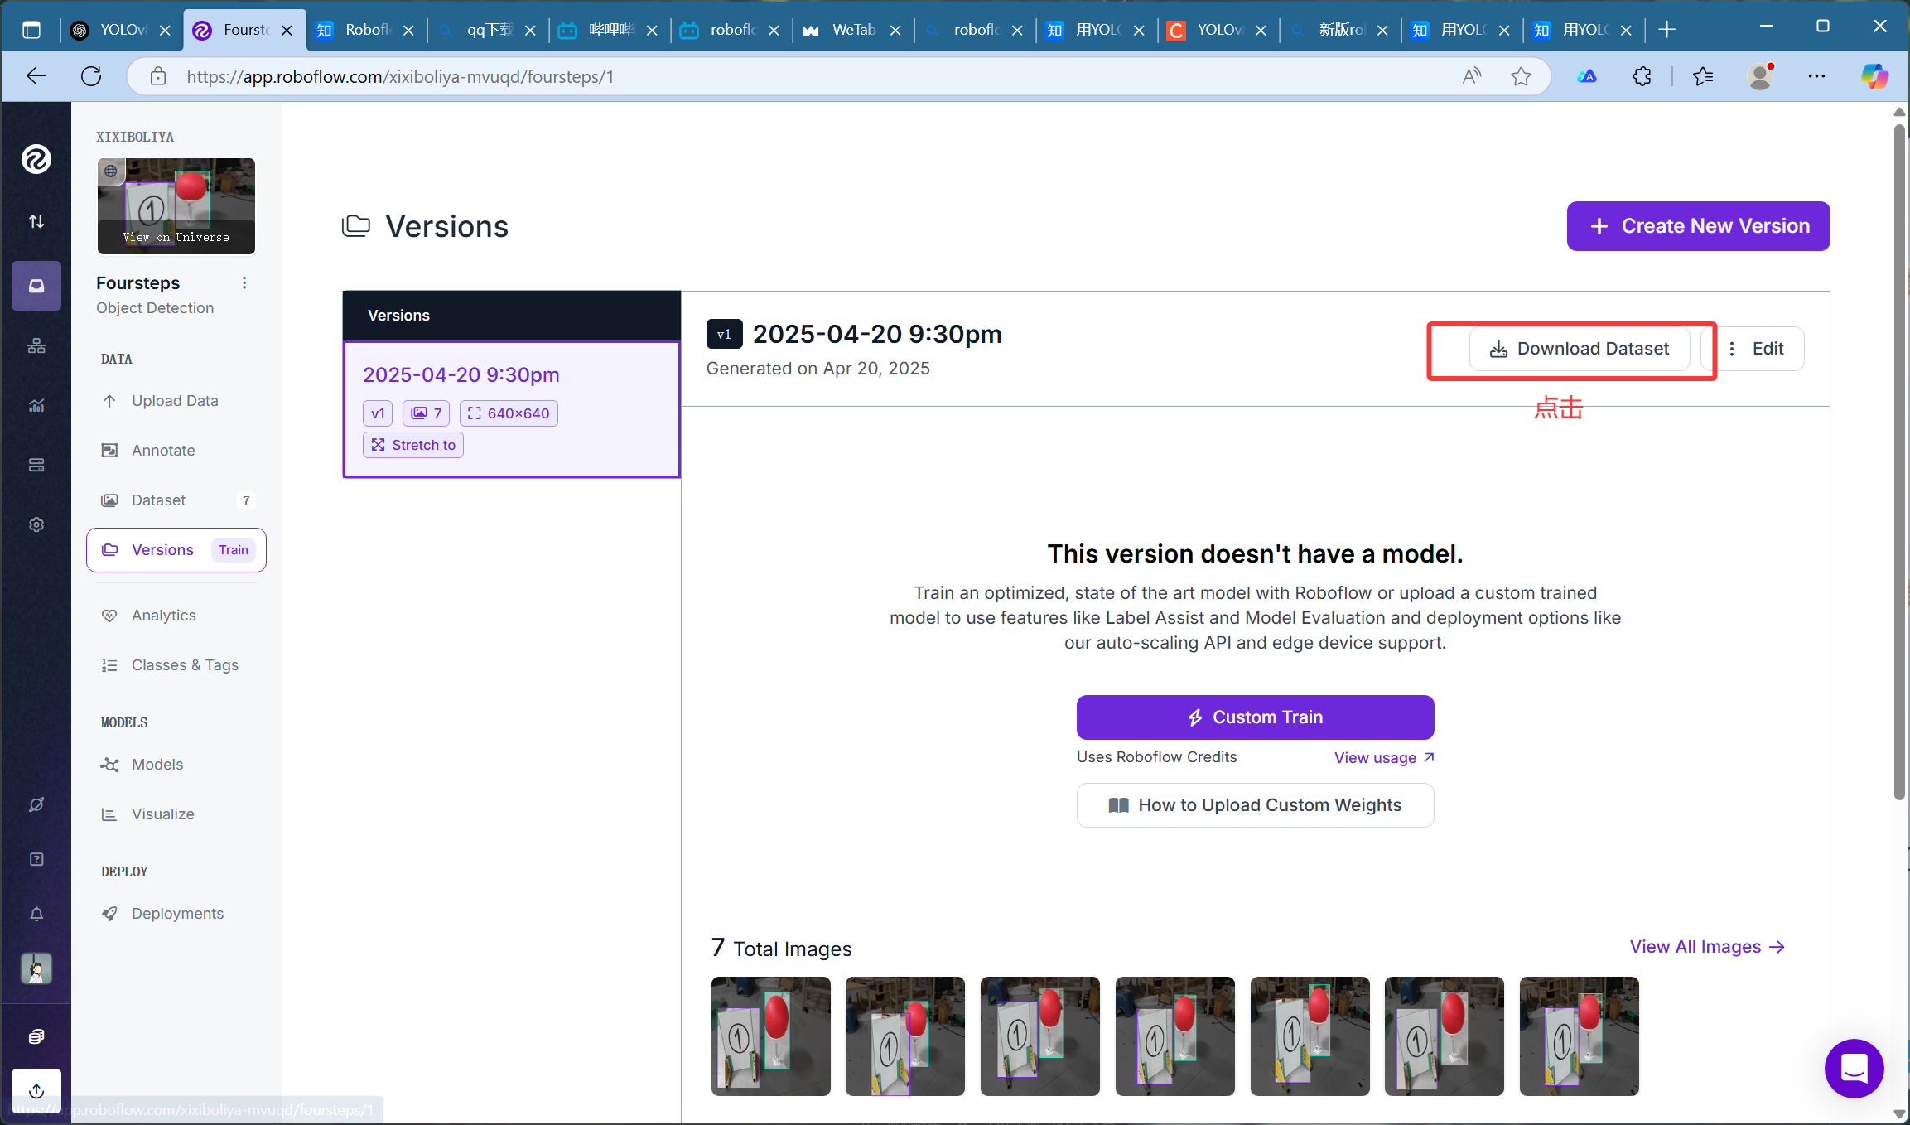Viewport: 1910px width, 1125px height.
Task: Open Foursteps project three-dot menu
Action: pos(244,283)
